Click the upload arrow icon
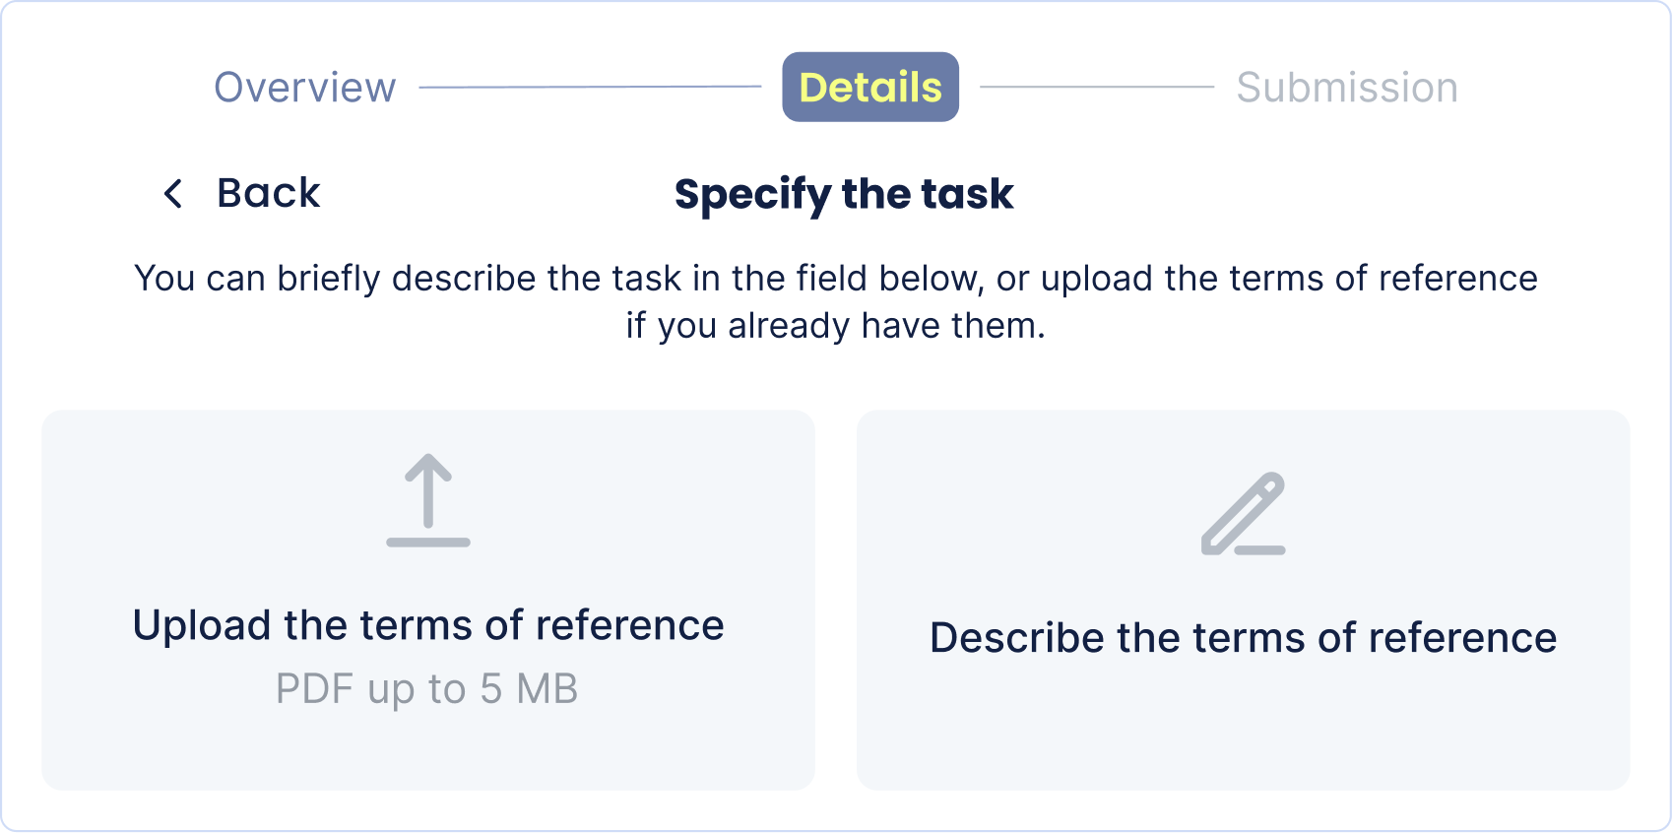This screenshot has width=1672, height=833. 428,490
